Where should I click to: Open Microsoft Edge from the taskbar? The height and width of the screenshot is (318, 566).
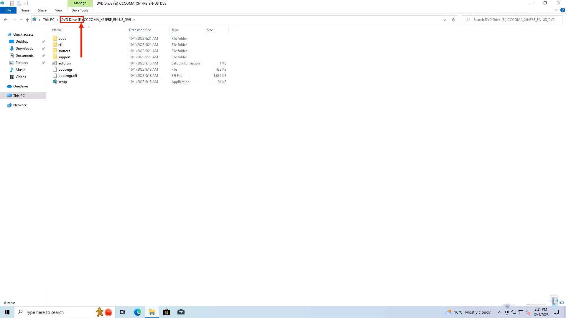[137, 312]
